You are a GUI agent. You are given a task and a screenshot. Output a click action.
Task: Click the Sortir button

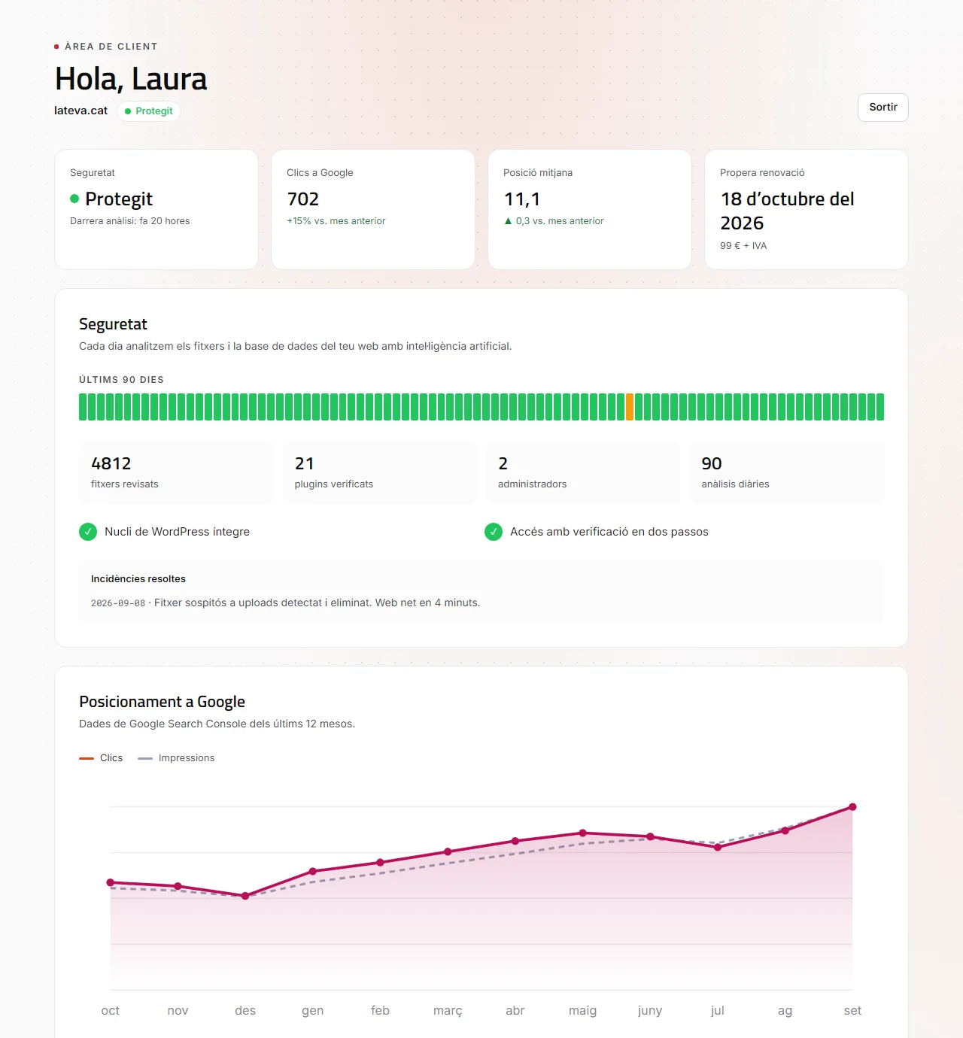(x=883, y=108)
